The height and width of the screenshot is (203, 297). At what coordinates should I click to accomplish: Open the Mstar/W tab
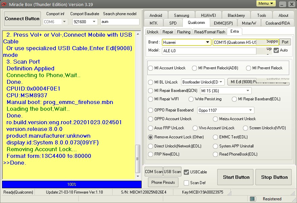tap(249, 23)
